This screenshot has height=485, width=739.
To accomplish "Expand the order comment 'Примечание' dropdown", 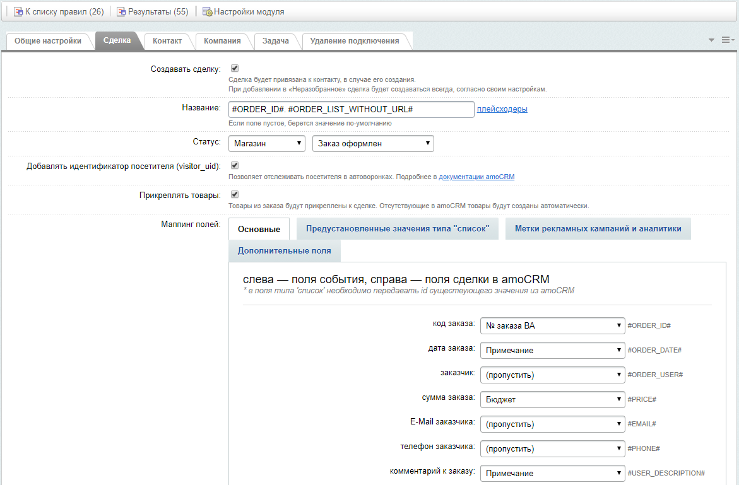I will point(552,473).
